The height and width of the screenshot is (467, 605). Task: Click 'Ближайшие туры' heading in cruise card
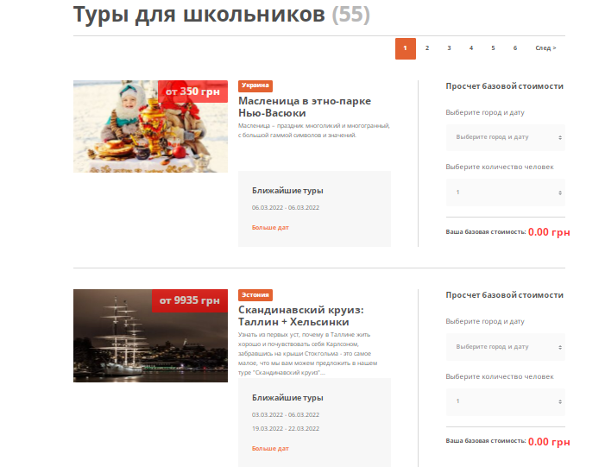287,398
